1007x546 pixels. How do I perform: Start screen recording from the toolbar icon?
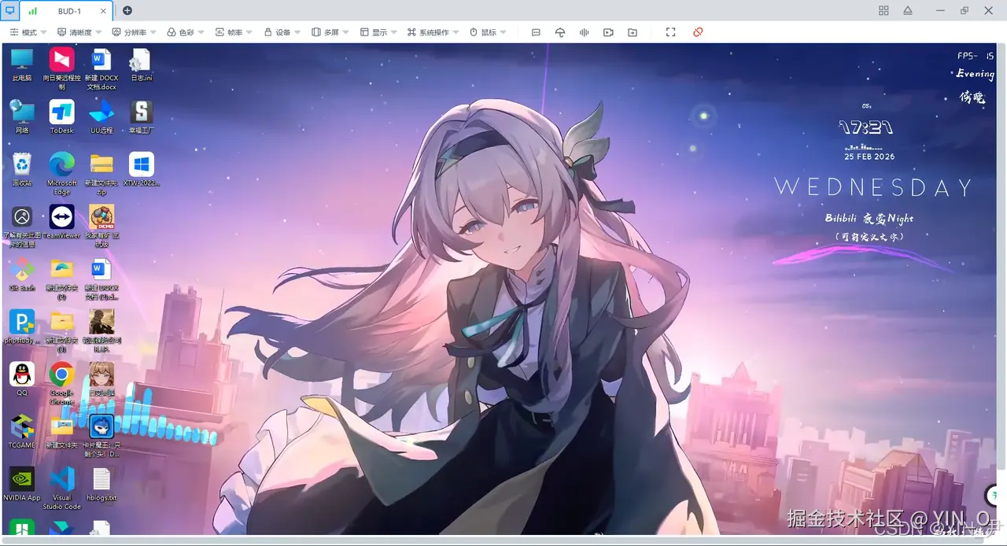[x=607, y=32]
